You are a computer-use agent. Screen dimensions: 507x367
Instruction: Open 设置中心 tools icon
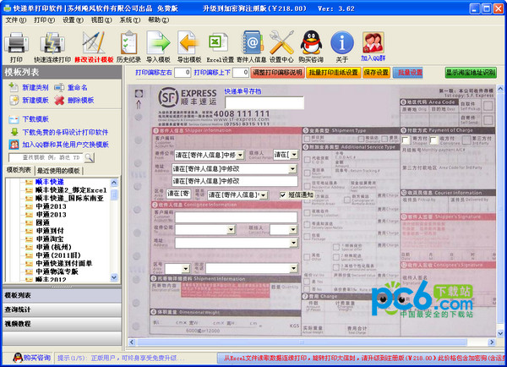pyautogui.click(x=281, y=43)
